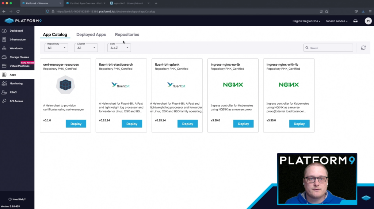
Task: Bookmark this page with the star icon
Action: coord(327,11)
